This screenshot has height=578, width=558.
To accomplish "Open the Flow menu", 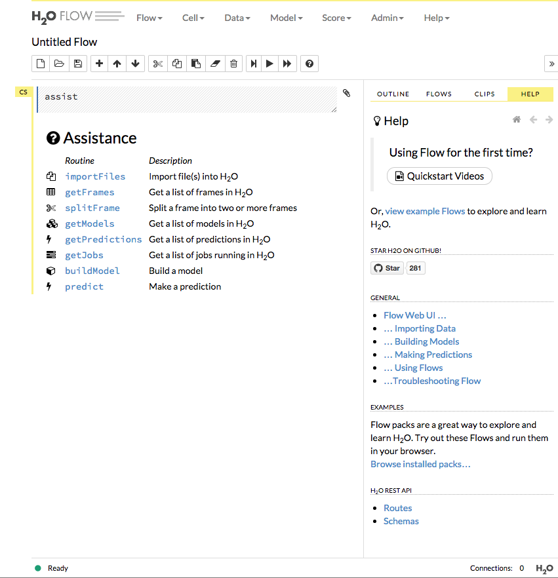I will click(149, 18).
